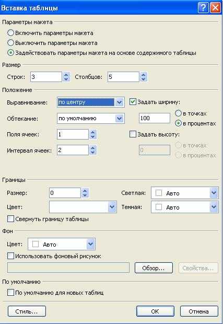223x324 pixels.
Task: Enable the Задать высоту checkbox
Action: [133, 134]
